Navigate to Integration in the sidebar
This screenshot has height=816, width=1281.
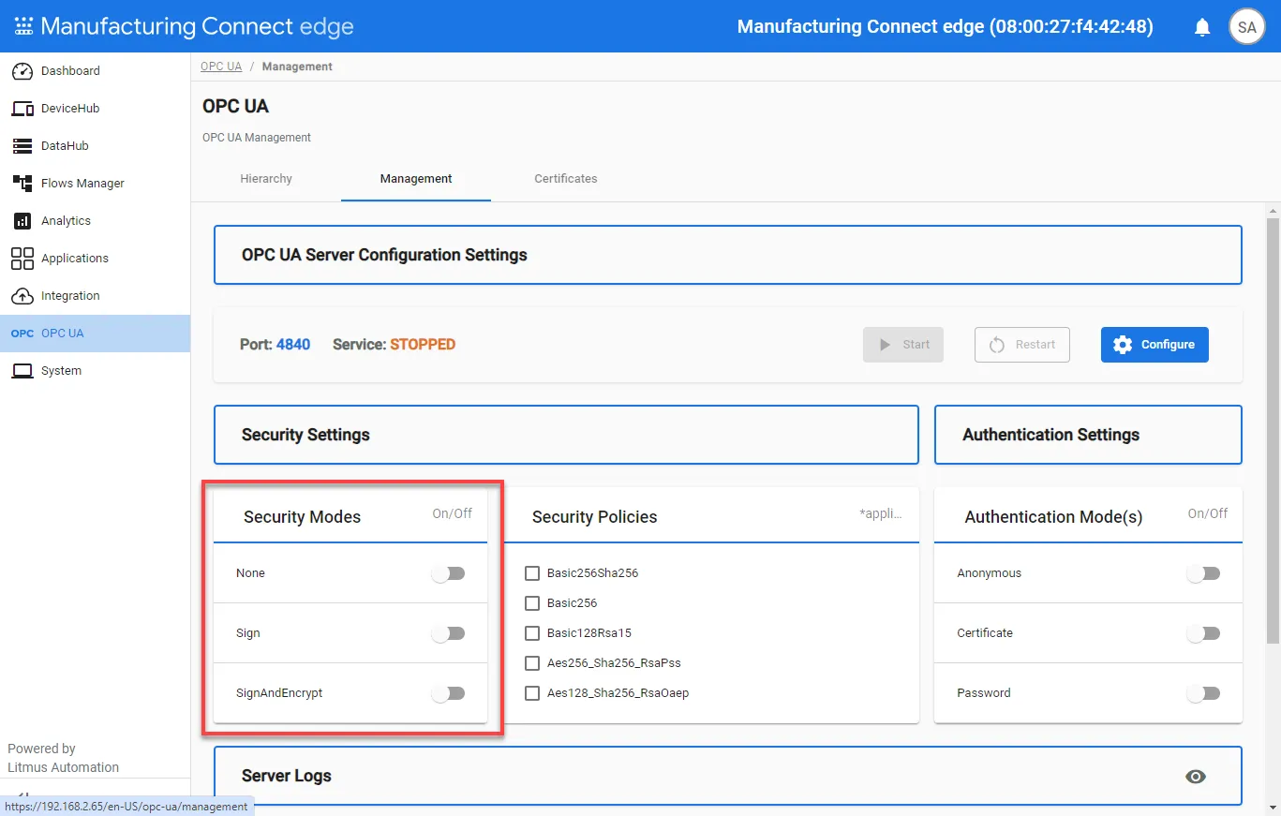[95, 296]
